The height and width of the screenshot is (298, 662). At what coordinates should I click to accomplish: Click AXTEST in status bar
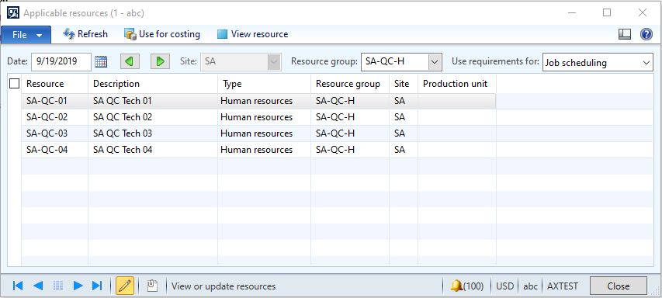(x=563, y=286)
